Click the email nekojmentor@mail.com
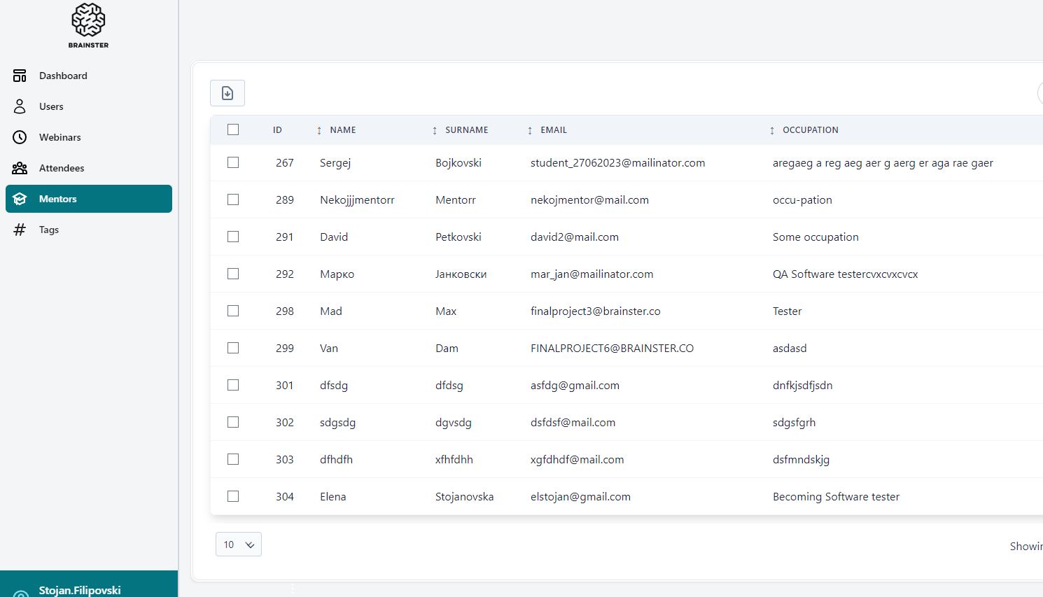The width and height of the screenshot is (1043, 597). [x=589, y=200]
